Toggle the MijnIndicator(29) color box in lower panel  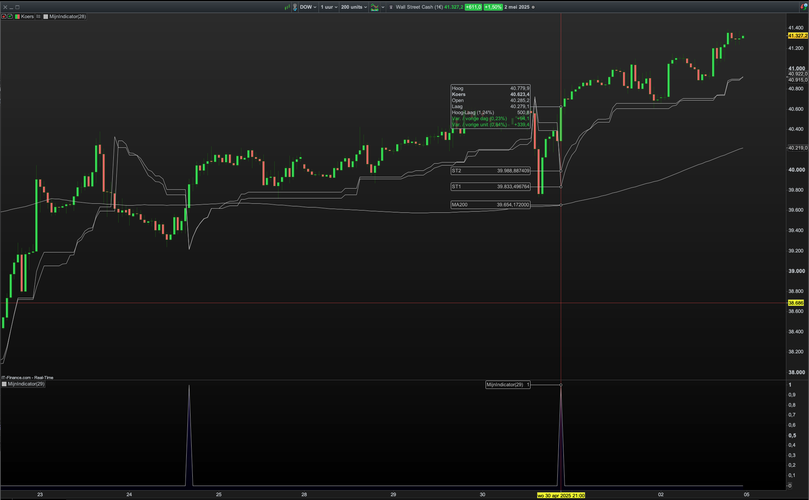click(4, 384)
